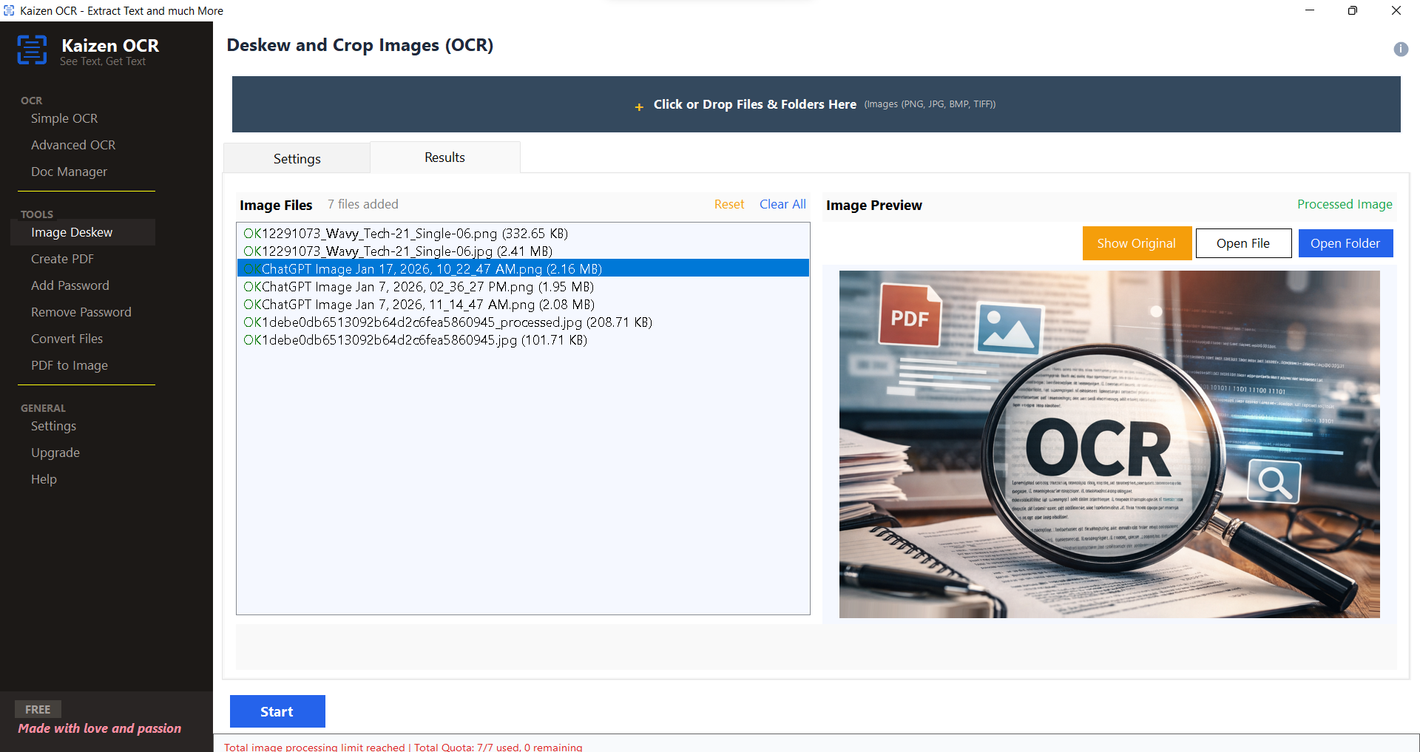Select the 12291073_Wavy_Tech-21_Single-06.jpg file
This screenshot has height=752, width=1420.
tap(398, 251)
